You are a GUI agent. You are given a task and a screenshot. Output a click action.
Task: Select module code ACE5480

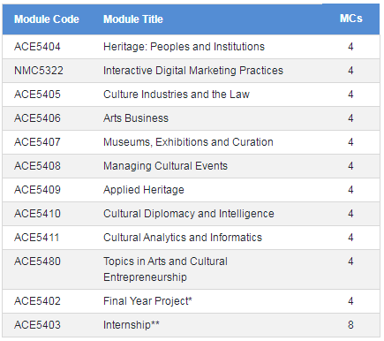click(37, 261)
